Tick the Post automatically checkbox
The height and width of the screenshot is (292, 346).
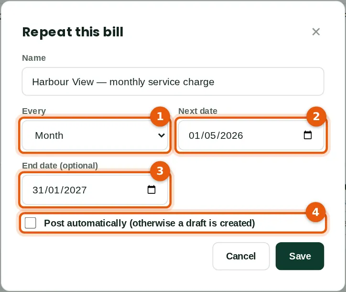point(31,223)
